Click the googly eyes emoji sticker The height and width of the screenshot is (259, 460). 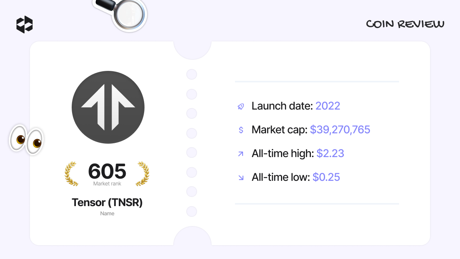coord(26,139)
